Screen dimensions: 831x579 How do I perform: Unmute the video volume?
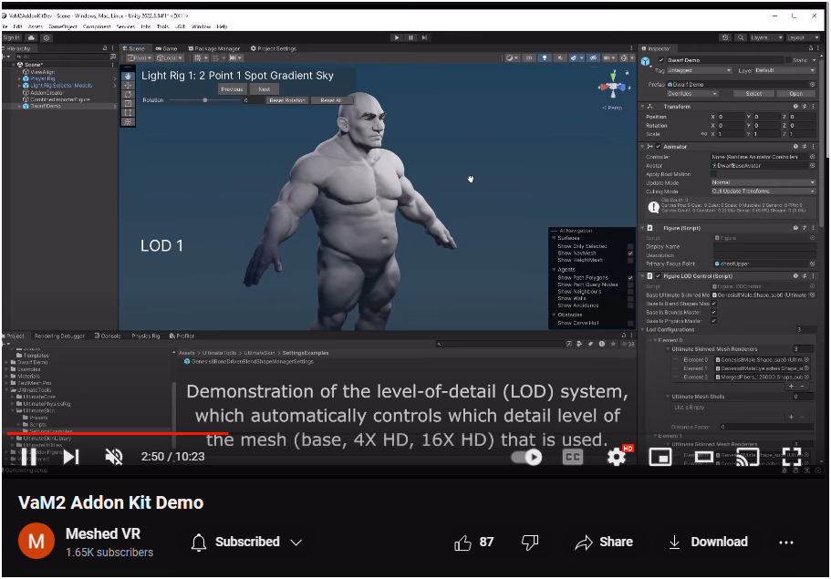[x=114, y=457]
